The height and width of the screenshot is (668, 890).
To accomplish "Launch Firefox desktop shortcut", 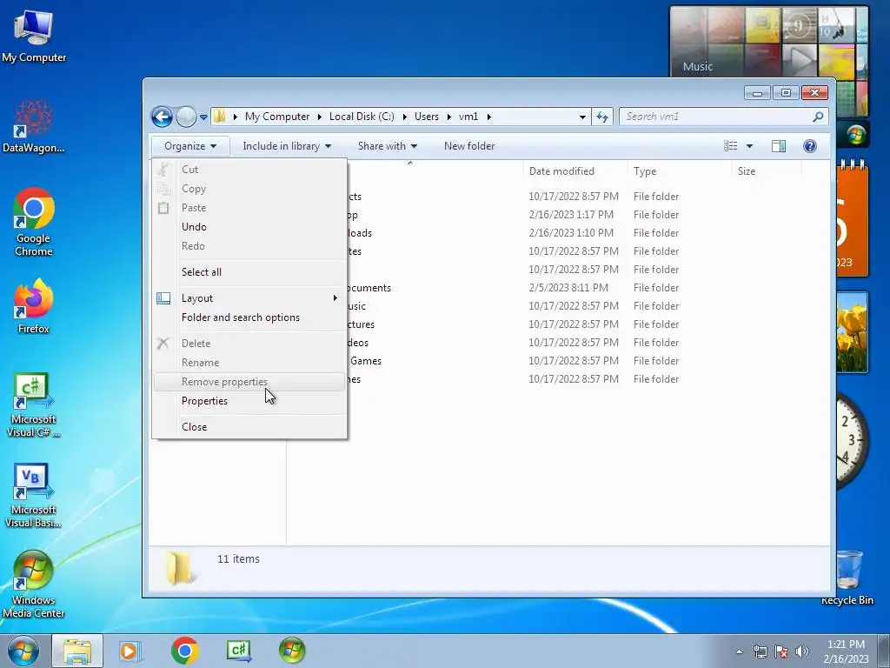I will point(34,305).
